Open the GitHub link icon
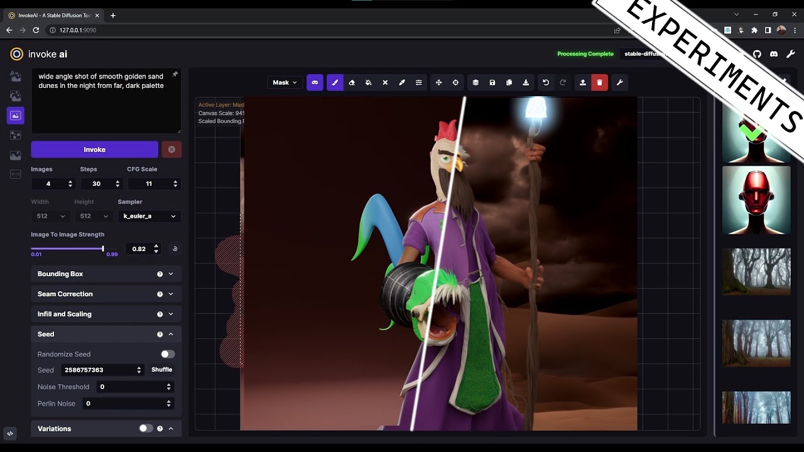The height and width of the screenshot is (452, 804). [757, 54]
